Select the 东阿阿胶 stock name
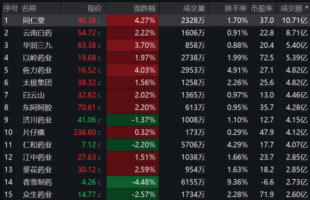 37,107
